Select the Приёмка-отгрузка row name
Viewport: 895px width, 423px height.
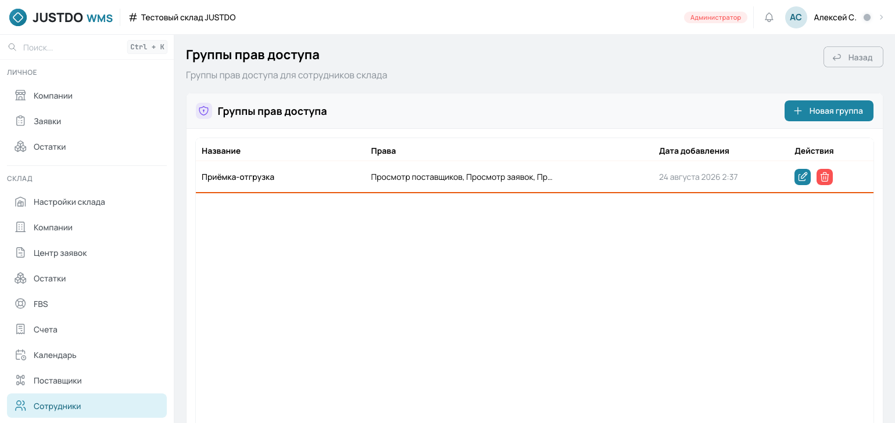click(238, 177)
